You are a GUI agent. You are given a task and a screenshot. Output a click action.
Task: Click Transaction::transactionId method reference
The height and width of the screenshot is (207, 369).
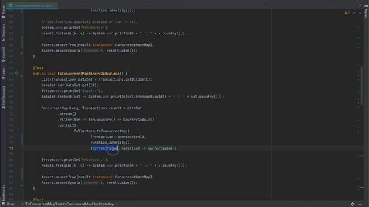click(117, 137)
